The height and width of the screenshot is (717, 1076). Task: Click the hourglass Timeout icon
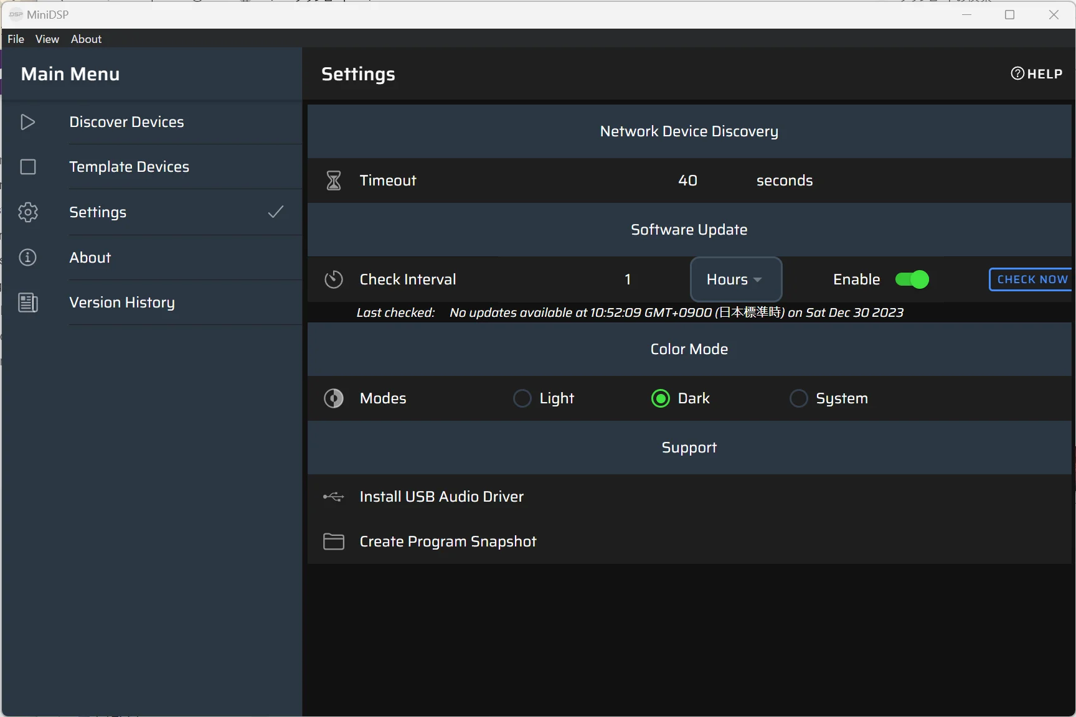click(x=334, y=180)
